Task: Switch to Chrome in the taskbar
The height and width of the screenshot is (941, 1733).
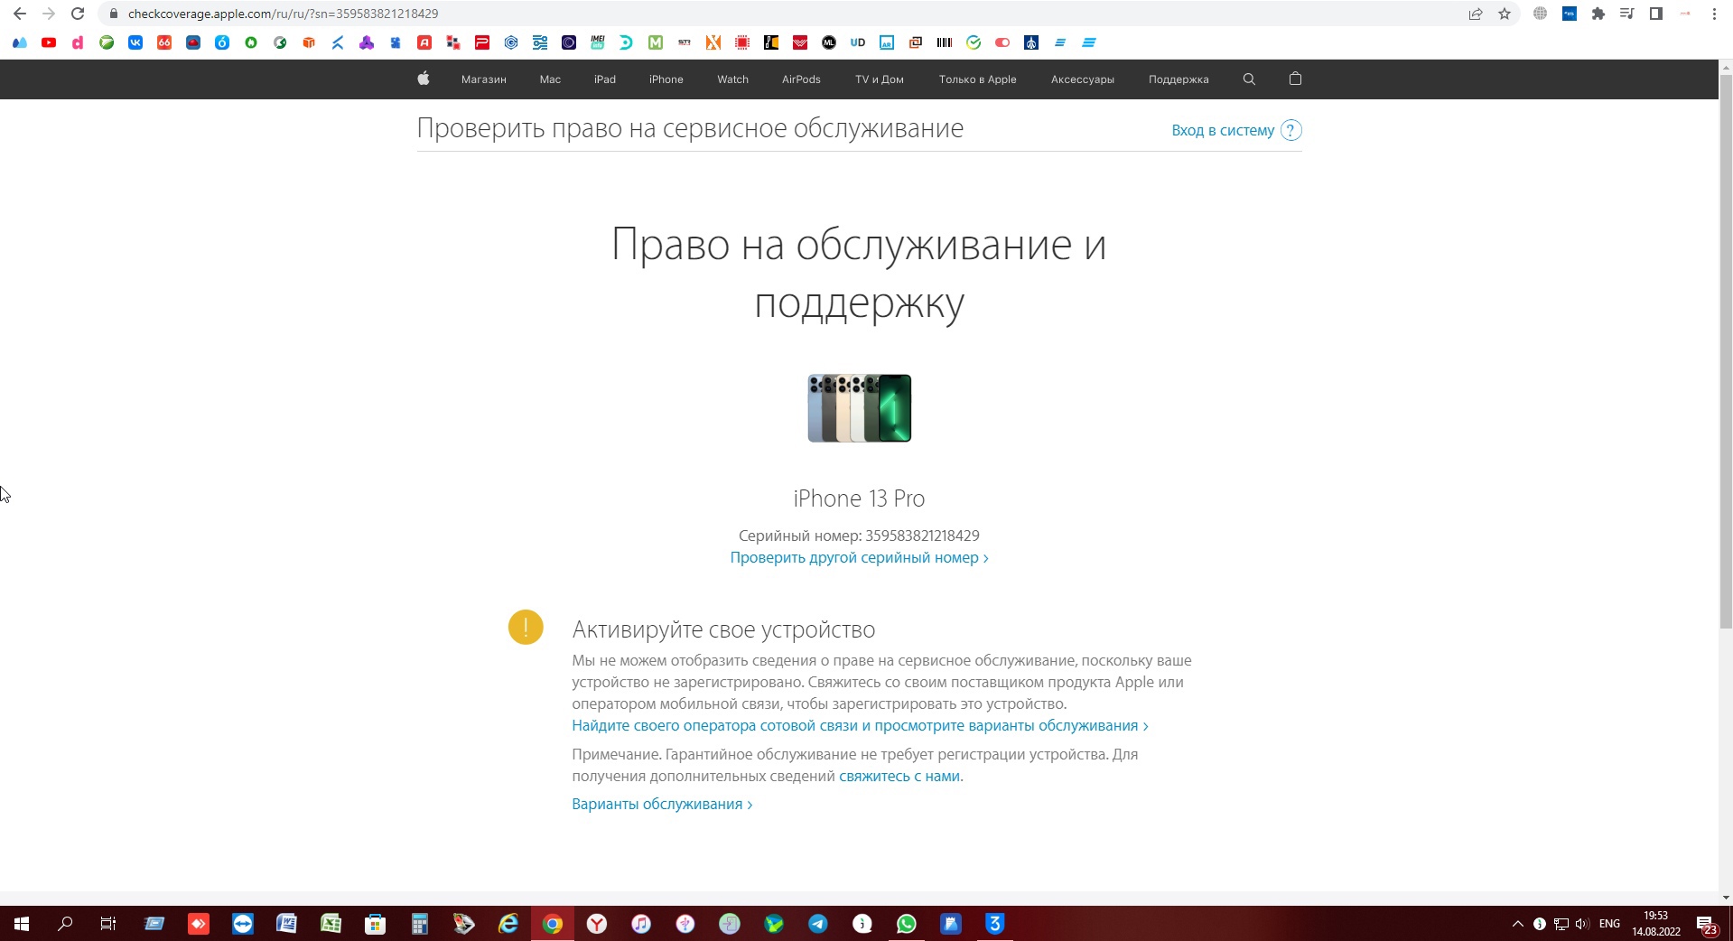Action: (553, 924)
